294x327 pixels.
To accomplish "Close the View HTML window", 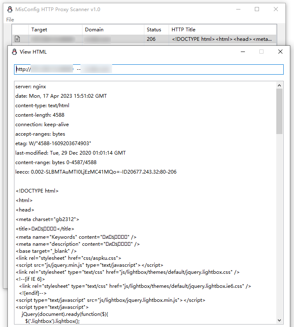I will (x=280, y=52).
